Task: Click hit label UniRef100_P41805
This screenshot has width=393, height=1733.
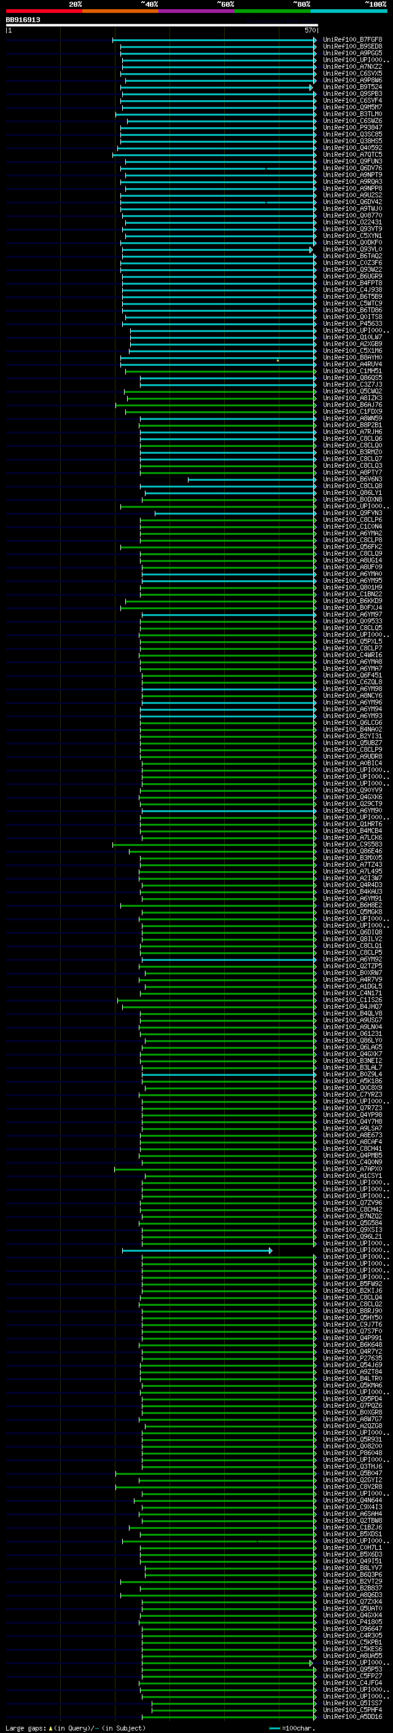Action: click(x=352, y=1622)
